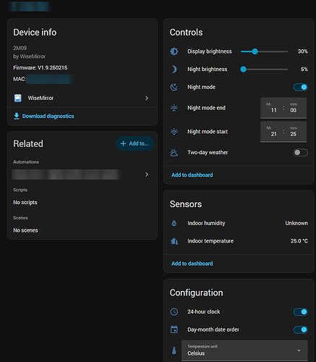Click the No scripts text
Viewport: 316px width, 362px height.
25,203
